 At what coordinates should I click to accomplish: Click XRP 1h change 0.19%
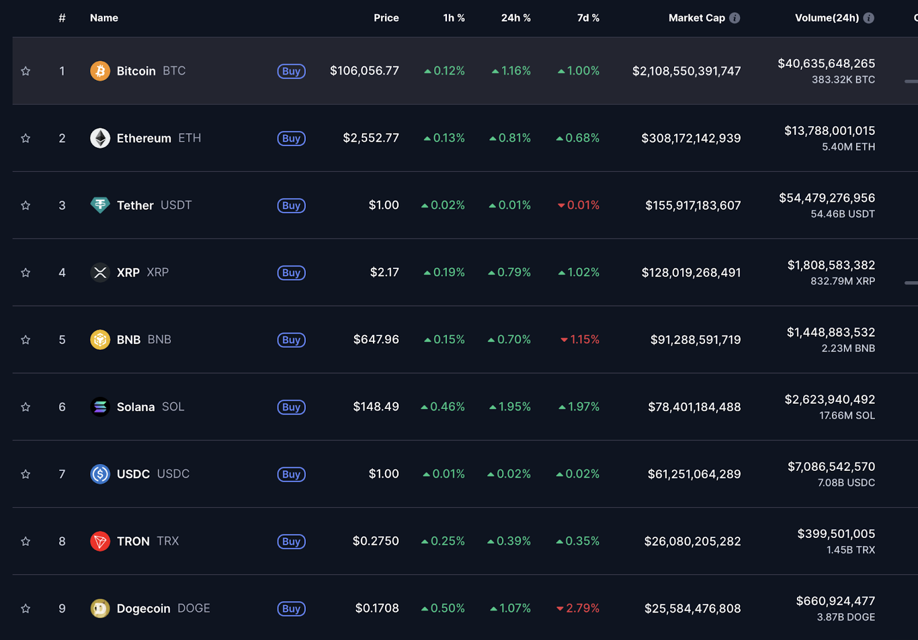coord(444,272)
